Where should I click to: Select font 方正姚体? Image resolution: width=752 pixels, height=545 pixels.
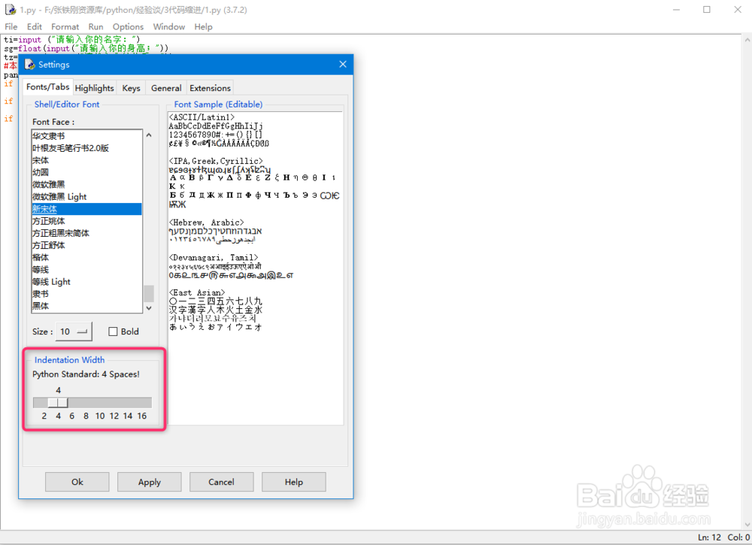tap(86, 221)
